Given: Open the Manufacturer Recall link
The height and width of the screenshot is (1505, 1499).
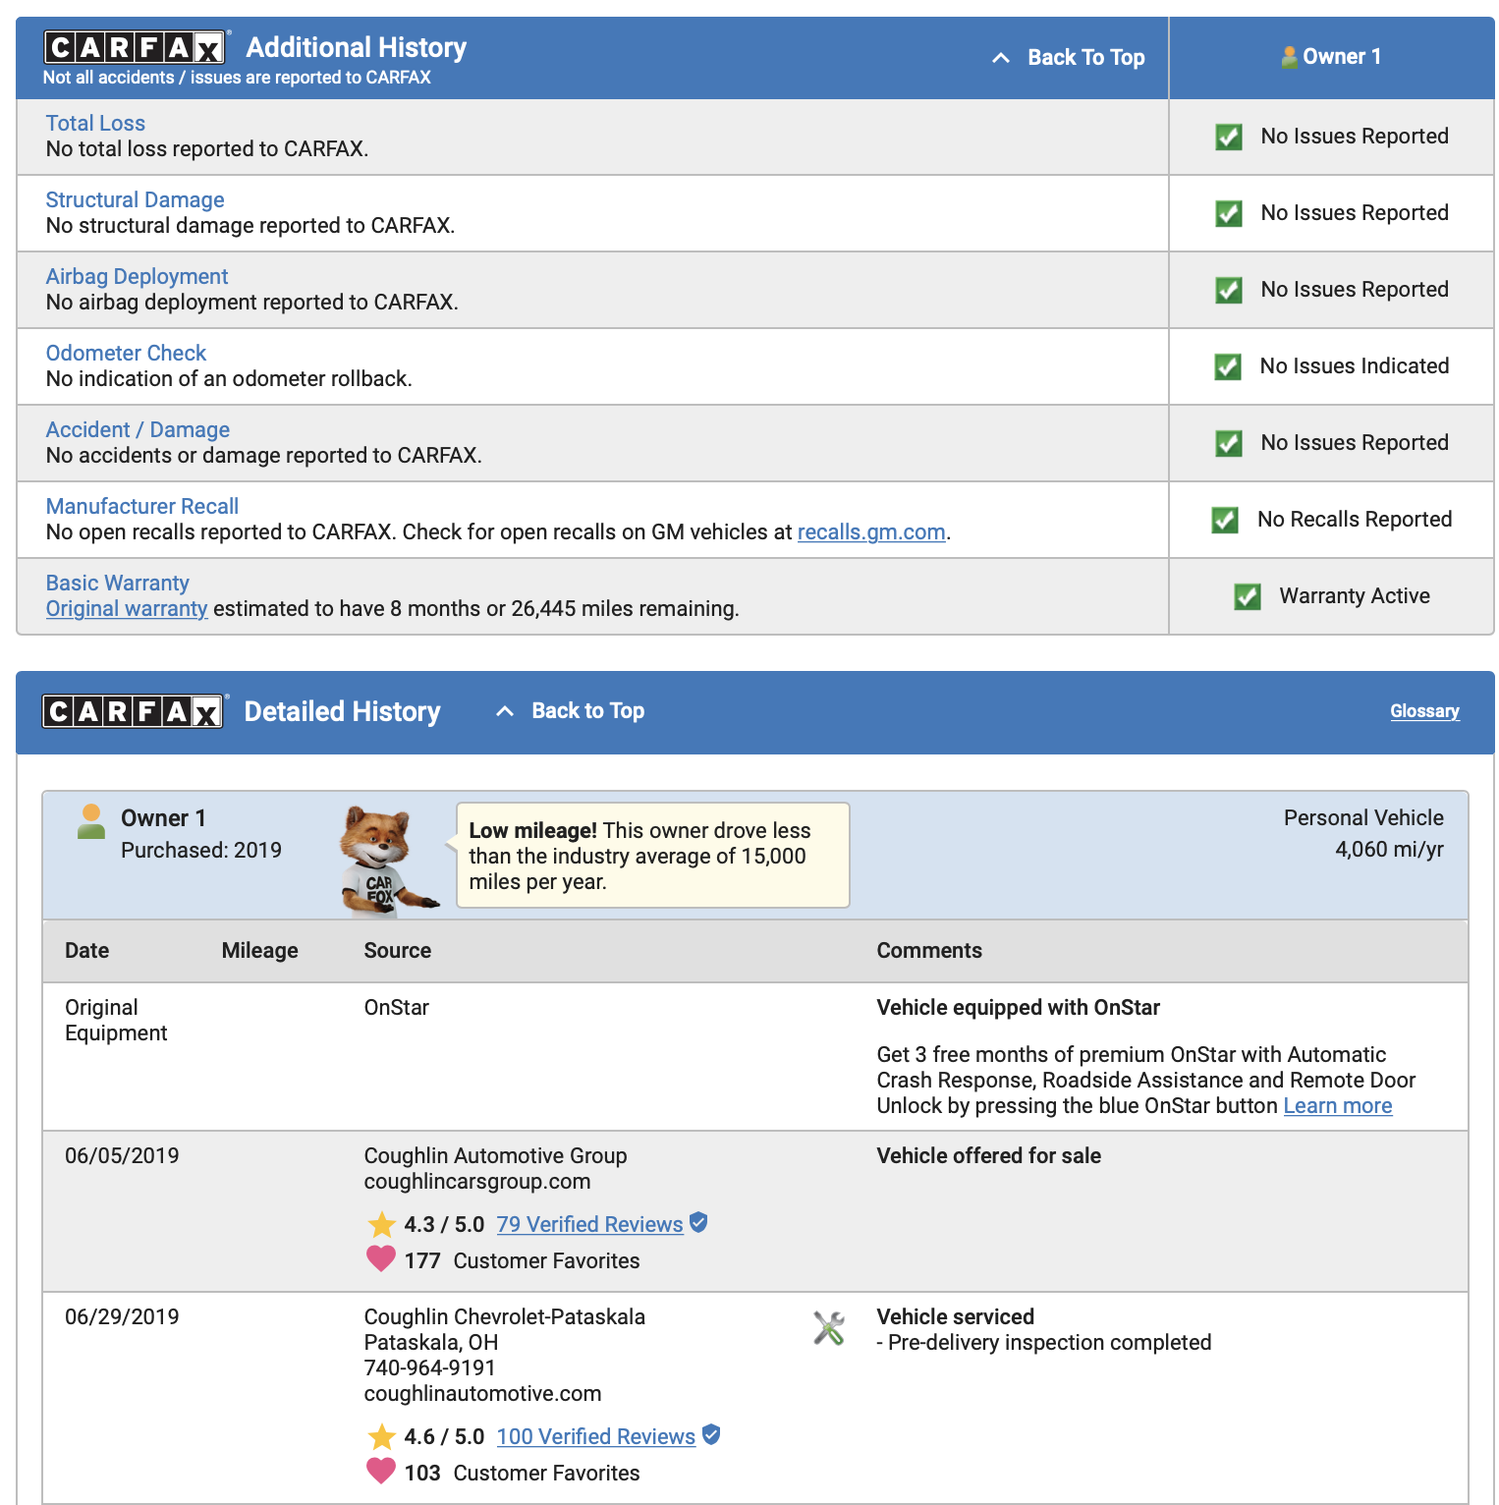Looking at the screenshot, I should (142, 506).
